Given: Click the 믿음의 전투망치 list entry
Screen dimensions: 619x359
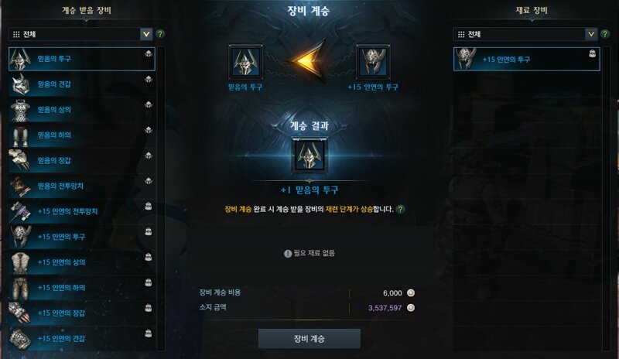Looking at the screenshot, I should coord(82,186).
